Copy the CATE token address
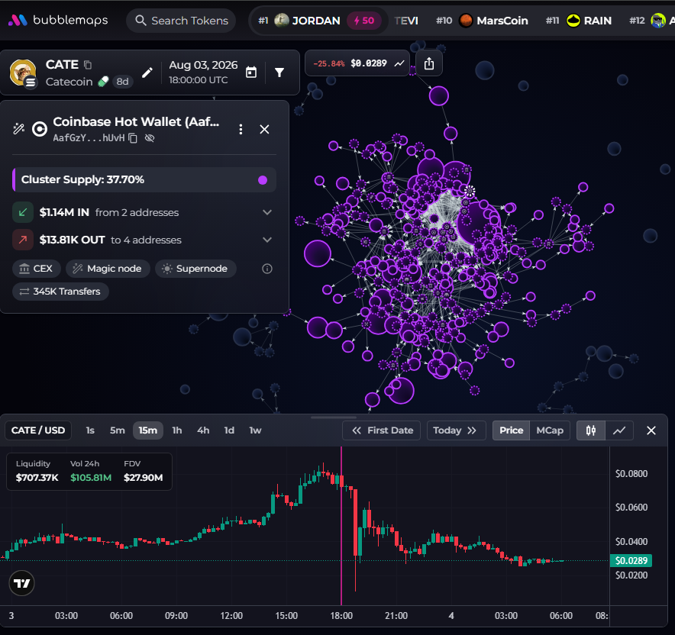 click(x=88, y=65)
